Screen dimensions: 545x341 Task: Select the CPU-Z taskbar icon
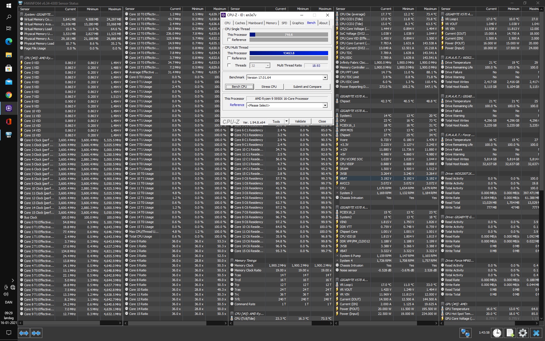9,108
